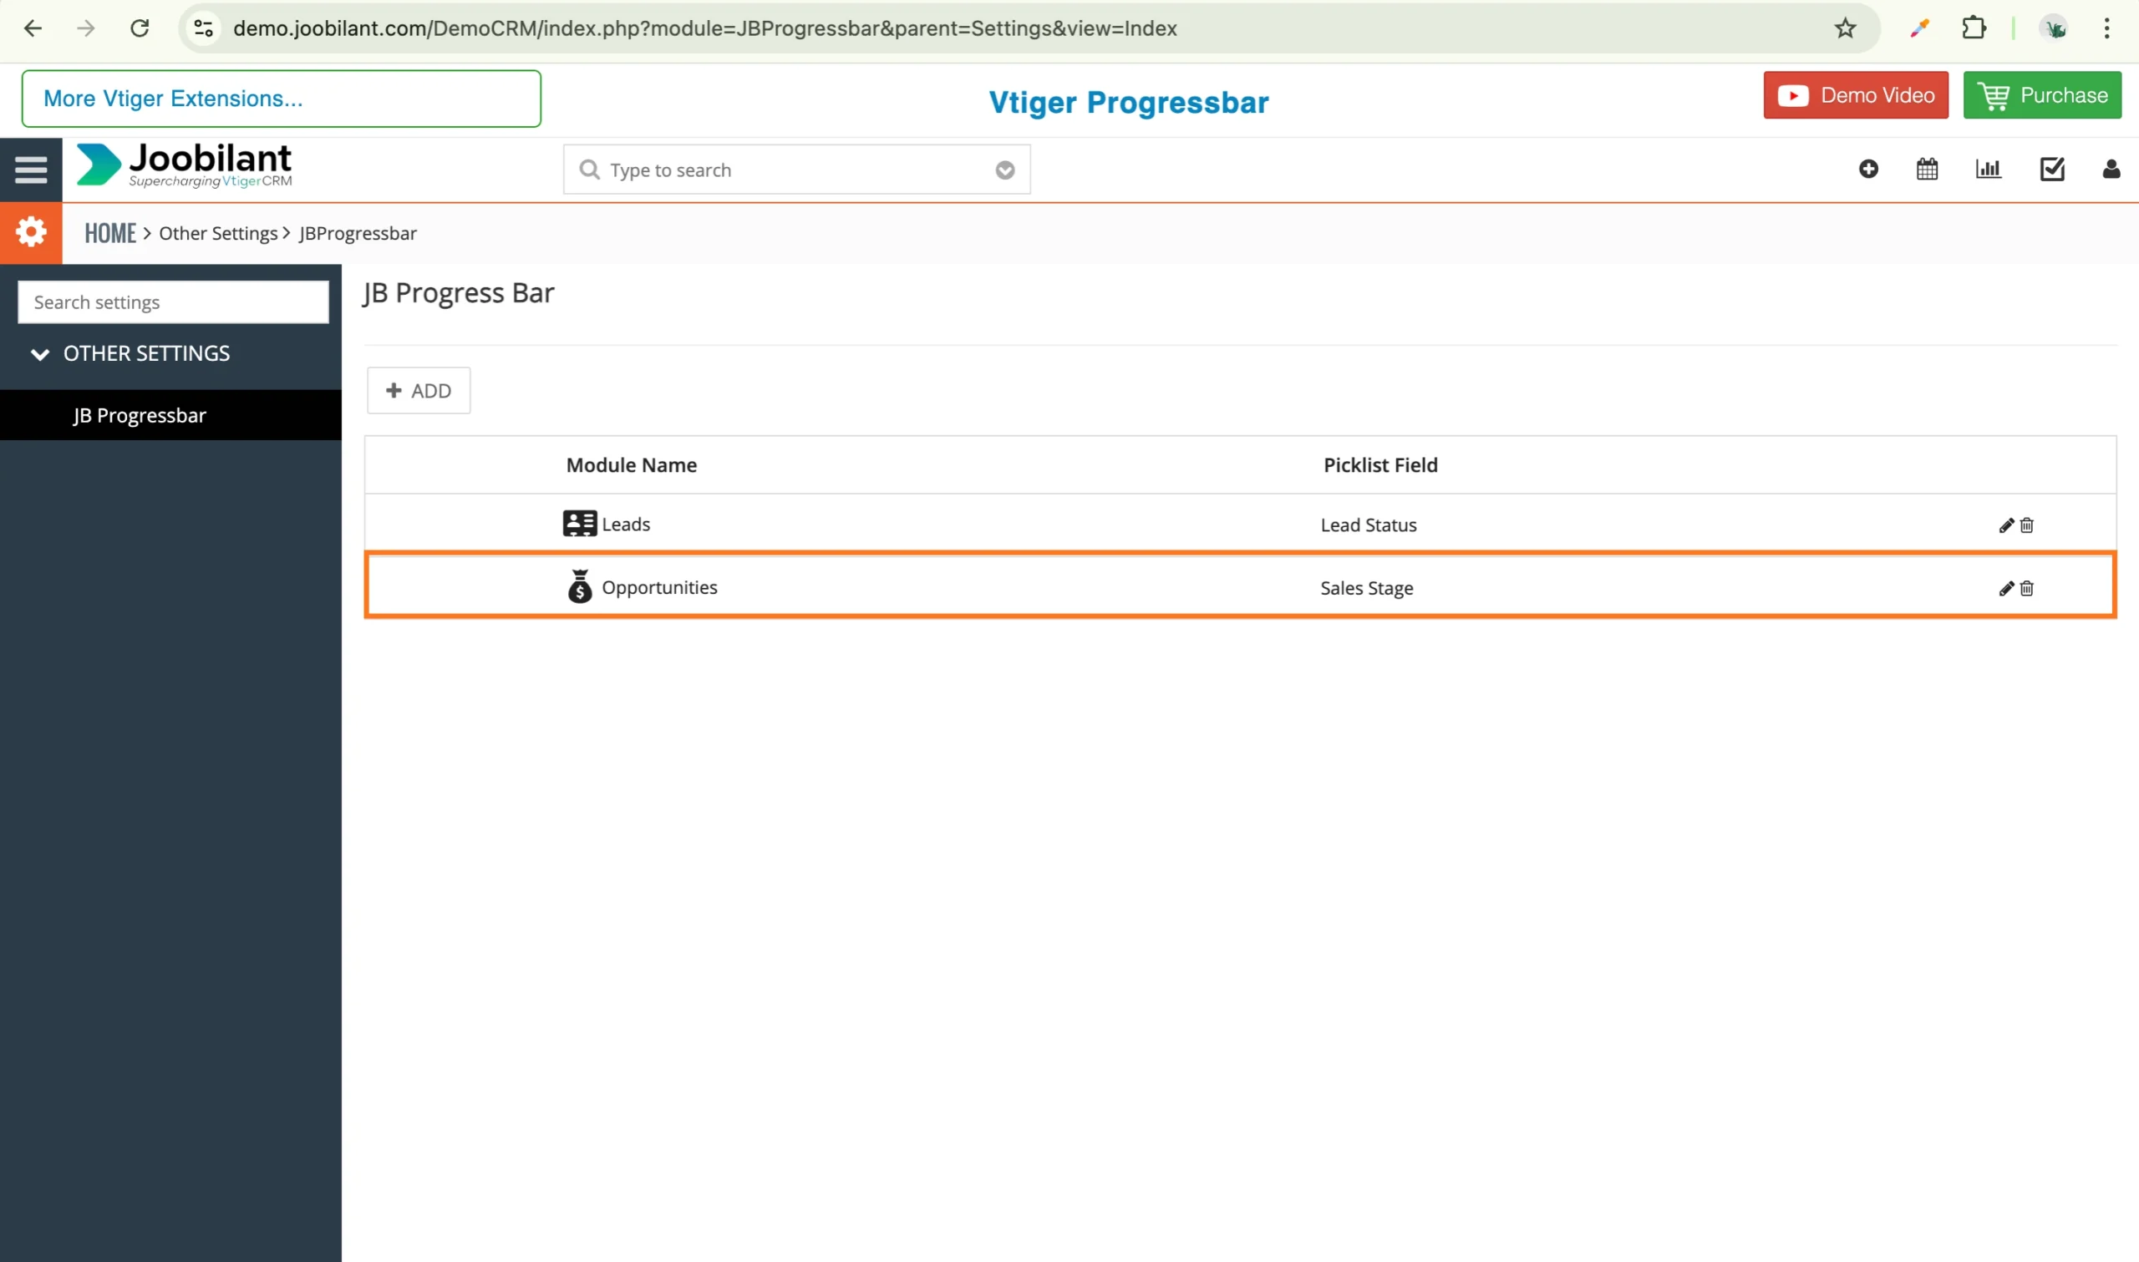Open the hamburger main menu
Screen dimensions: 2139x1262
pos(31,170)
